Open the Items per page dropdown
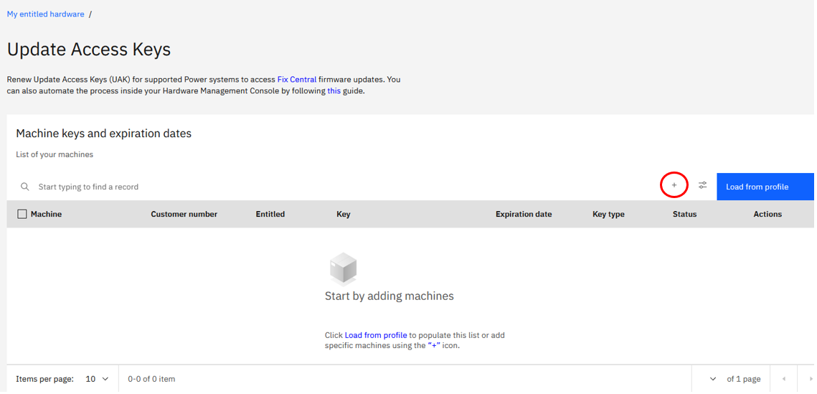Viewport: 817px width, 394px height. tap(98, 379)
